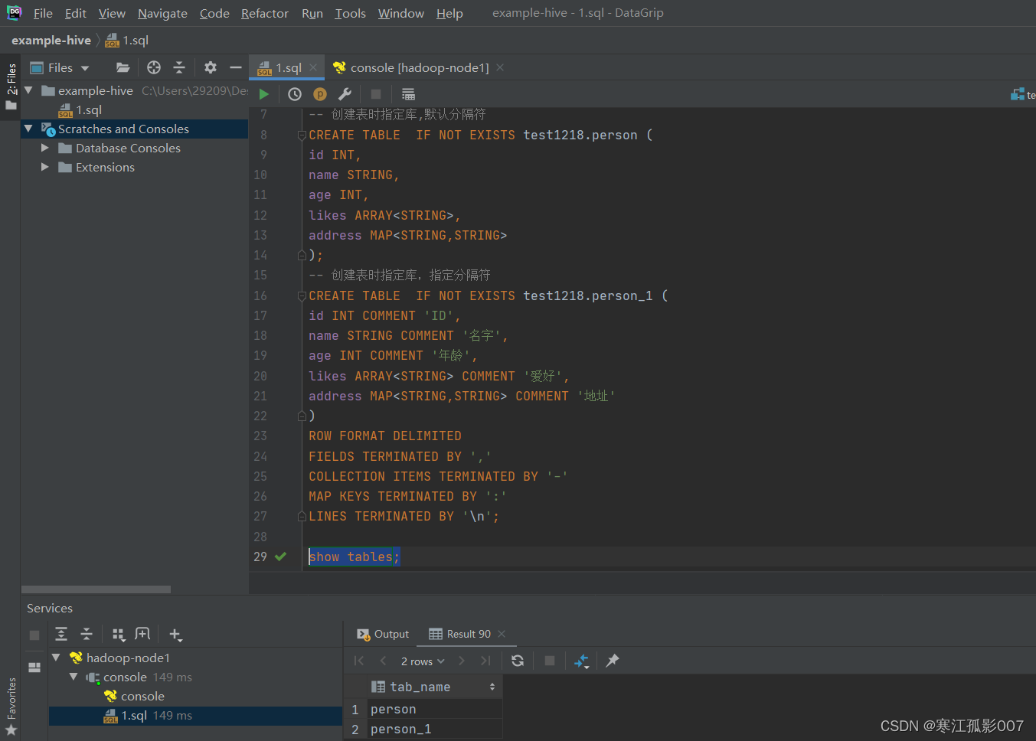Collapse all in the Services toolbar

point(87,634)
